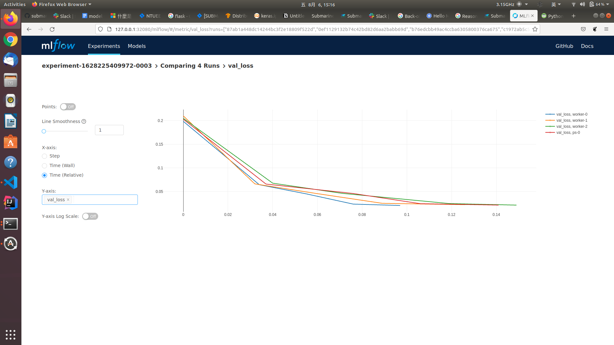
Task: Save page to Pocket via toolbar icon
Action: [583, 29]
